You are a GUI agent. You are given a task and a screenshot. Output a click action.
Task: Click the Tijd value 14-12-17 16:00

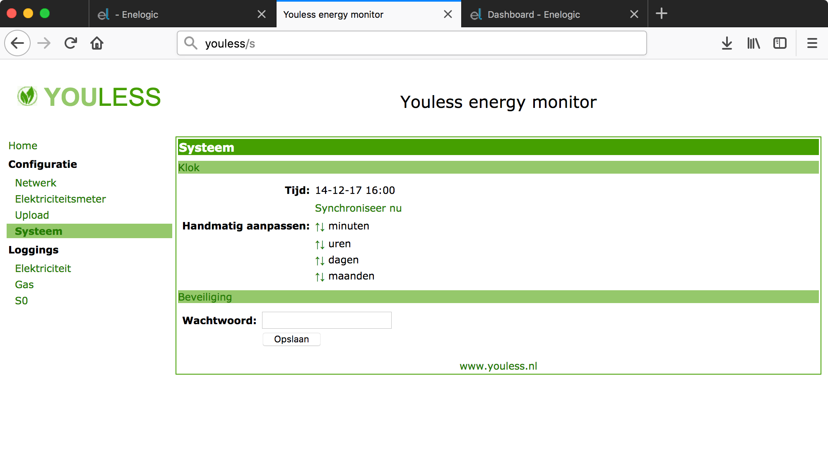(355, 190)
